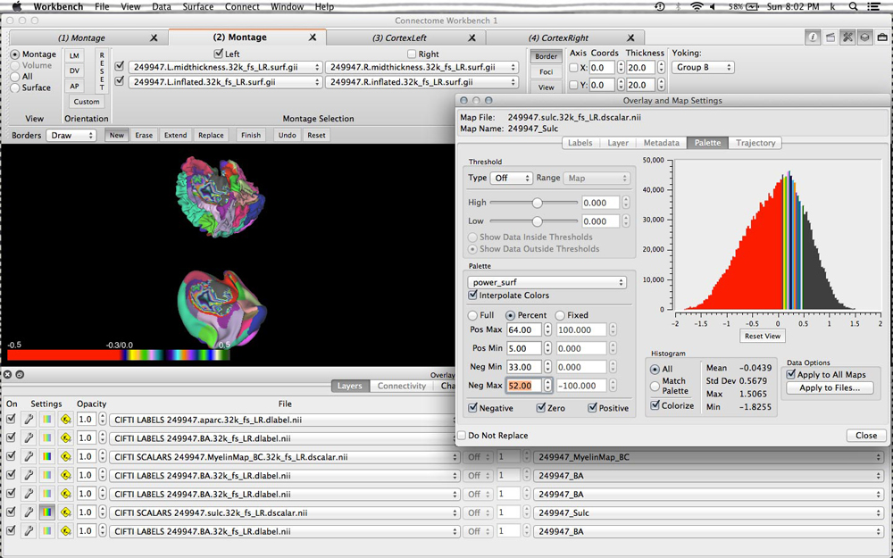Uncheck the Left hemisphere checkbox
This screenshot has height=558, width=893.
pyautogui.click(x=218, y=54)
